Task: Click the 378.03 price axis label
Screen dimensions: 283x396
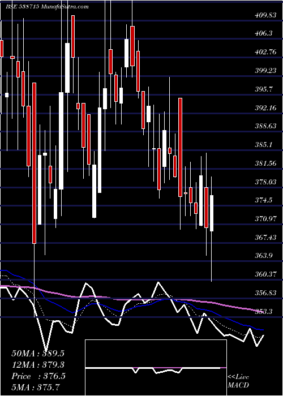Action: point(265,182)
